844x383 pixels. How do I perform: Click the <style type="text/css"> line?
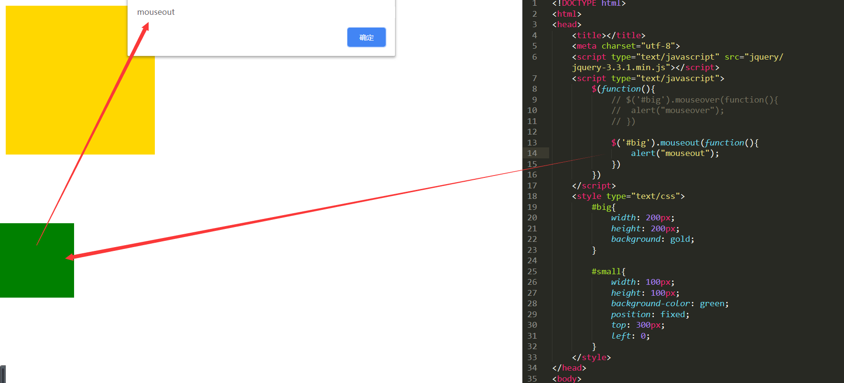click(628, 196)
